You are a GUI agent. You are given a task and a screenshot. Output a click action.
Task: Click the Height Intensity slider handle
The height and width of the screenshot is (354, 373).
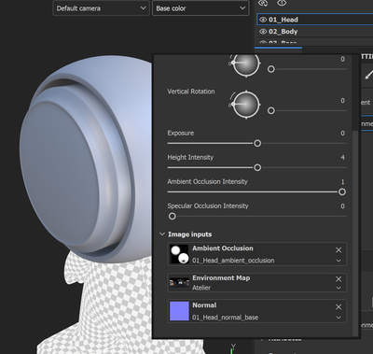pos(257,167)
